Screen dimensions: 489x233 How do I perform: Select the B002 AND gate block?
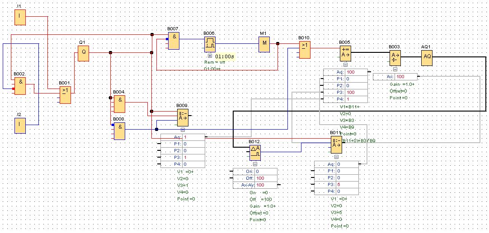20,85
